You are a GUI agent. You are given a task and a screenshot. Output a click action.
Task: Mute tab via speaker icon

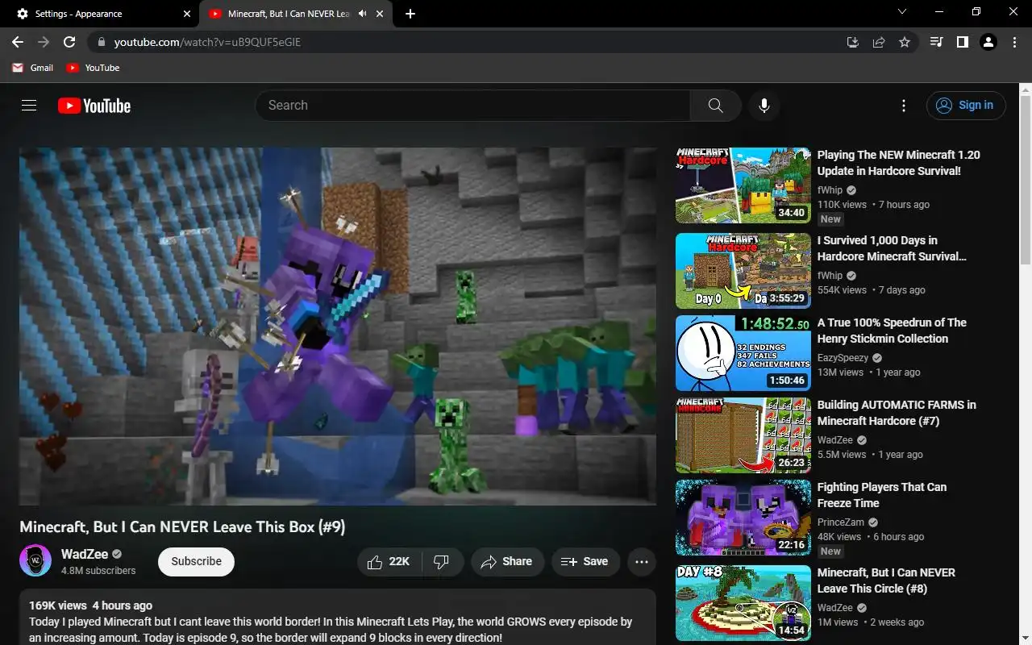[x=362, y=14]
